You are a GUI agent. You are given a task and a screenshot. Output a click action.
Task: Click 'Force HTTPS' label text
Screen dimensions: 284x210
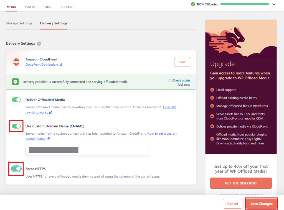[35, 169]
